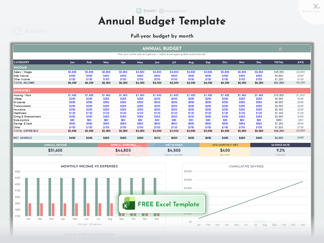Click the Expenses legend entry in bar chart
This screenshot has width=324, height=243.
click(96, 224)
